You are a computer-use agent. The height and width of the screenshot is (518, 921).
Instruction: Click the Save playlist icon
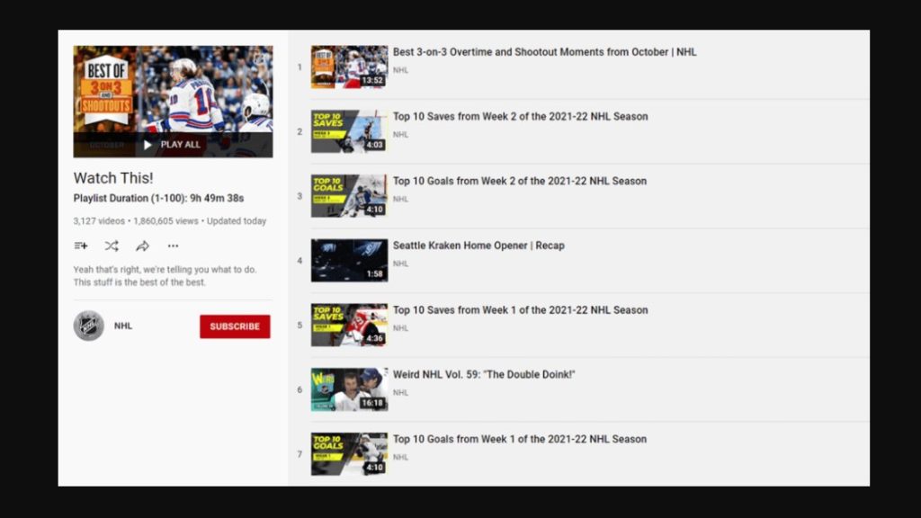pyautogui.click(x=81, y=246)
